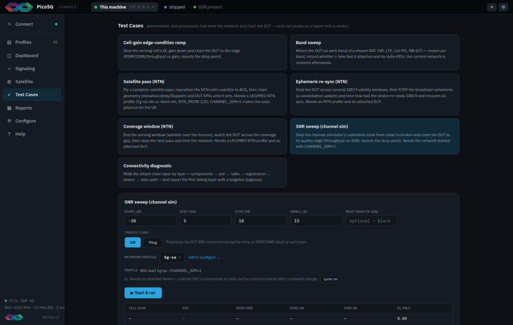Image resolution: width=513 pixels, height=325 pixels.
Task: Click the Dashboard sidebar icon
Action: pyautogui.click(x=9, y=56)
